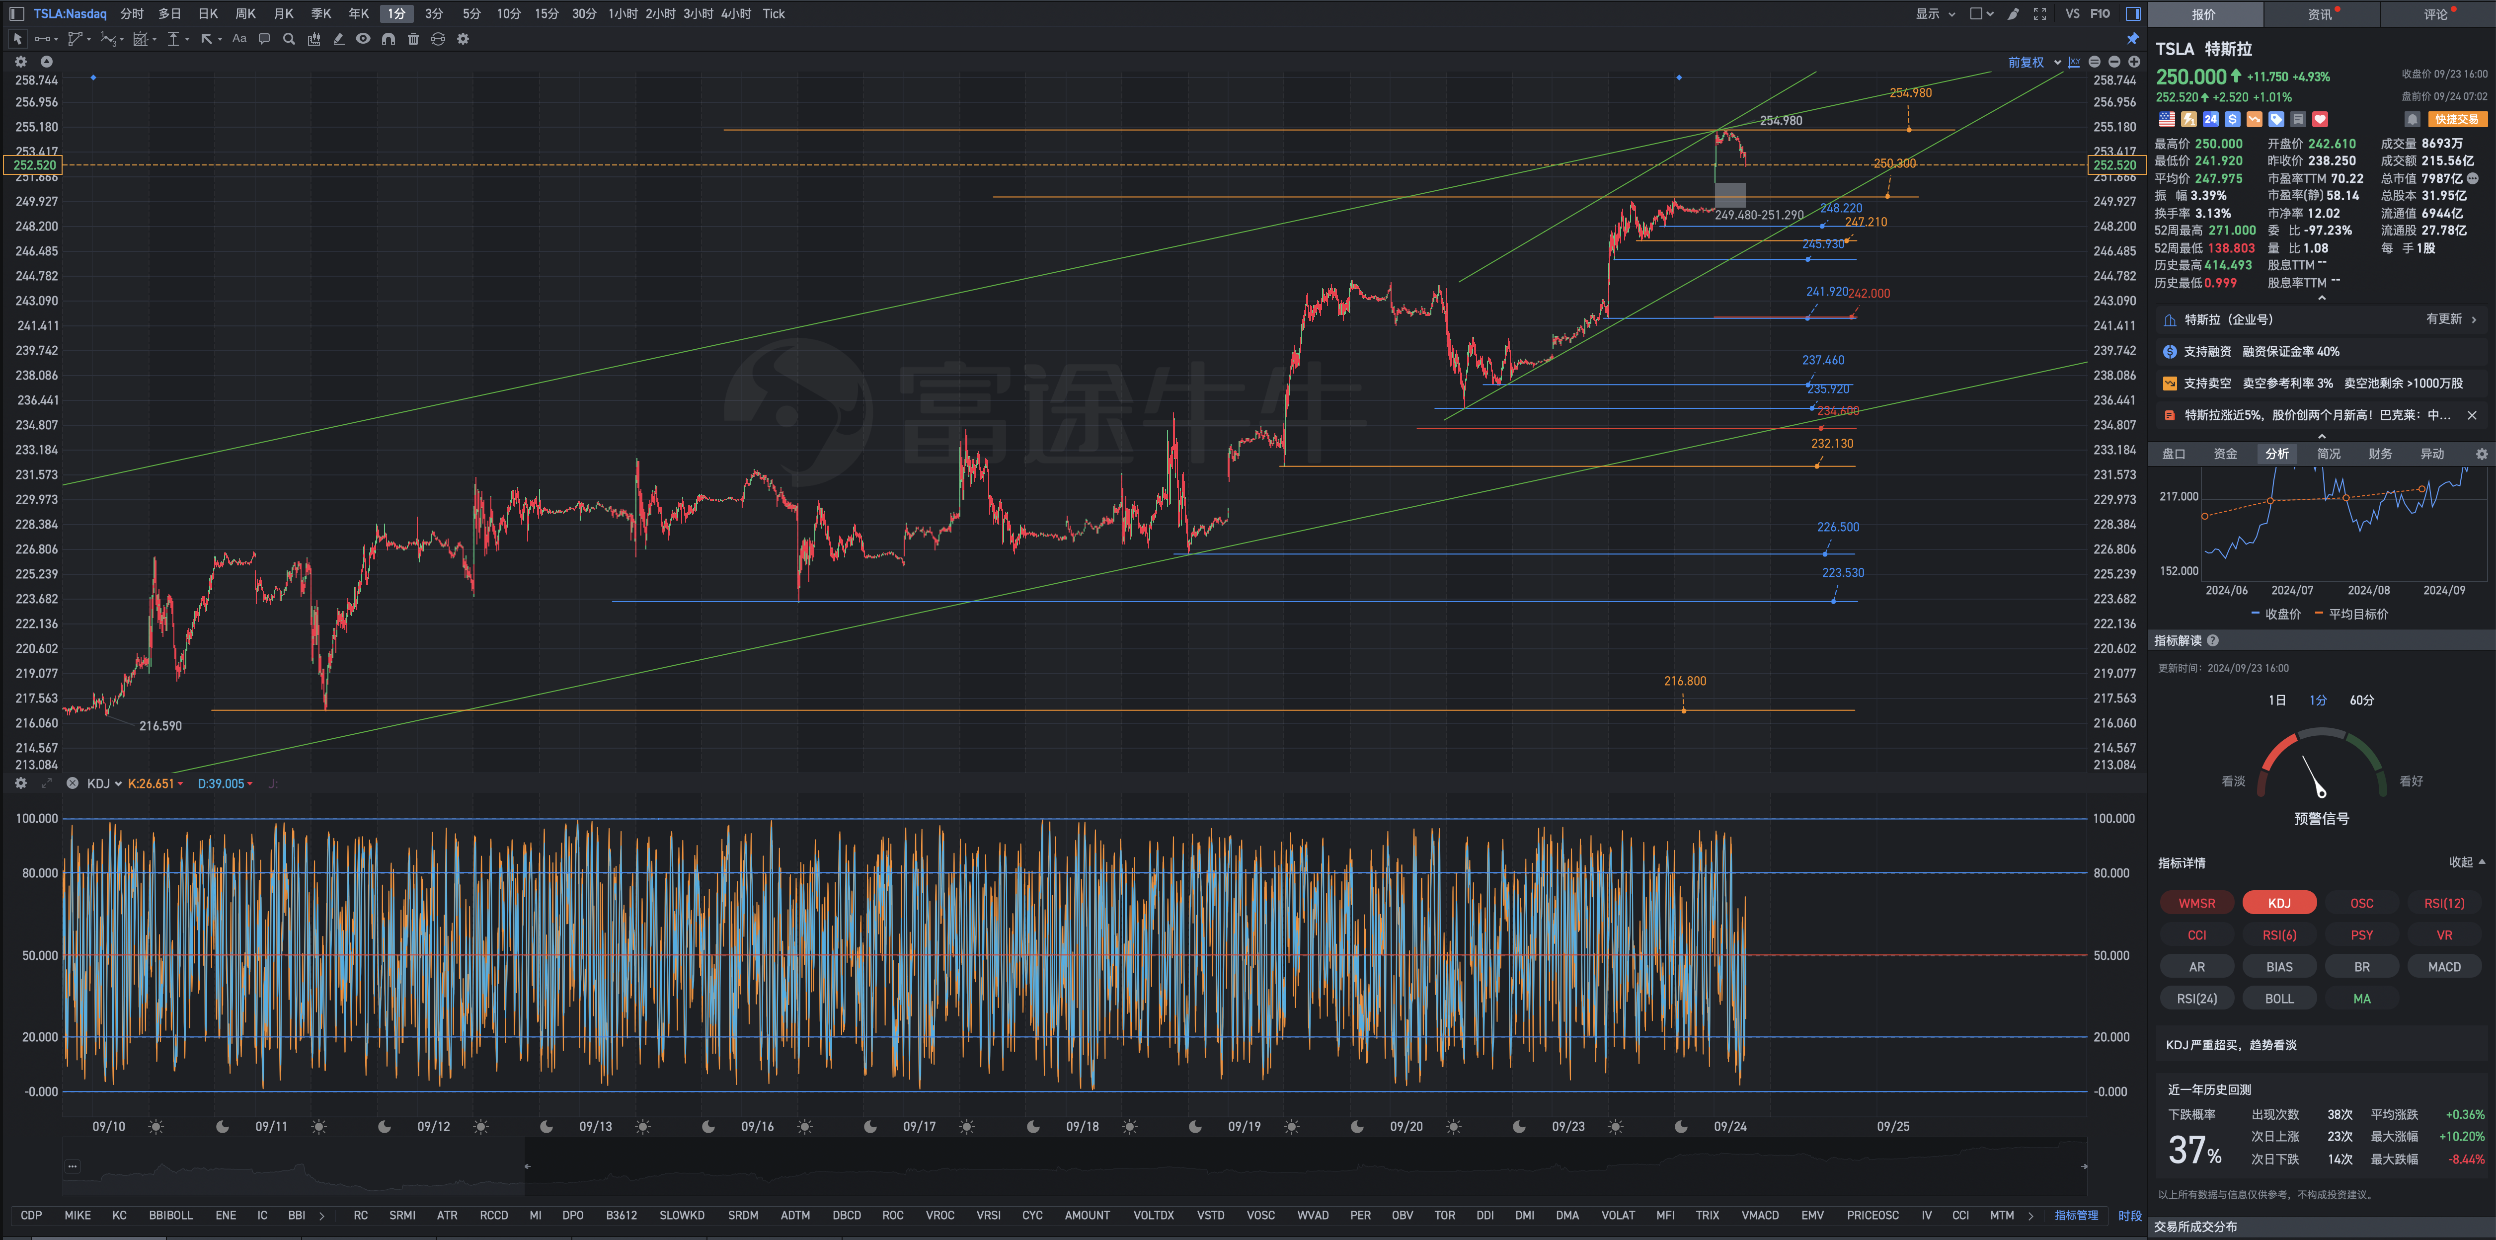Image resolution: width=2496 pixels, height=1240 pixels.
Task: Select the 1分 signal period
Action: 2318,699
